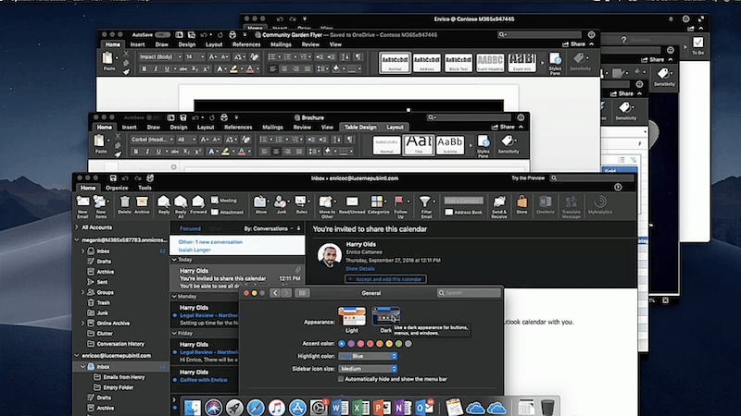Collapse Monday group in message list

click(x=174, y=297)
